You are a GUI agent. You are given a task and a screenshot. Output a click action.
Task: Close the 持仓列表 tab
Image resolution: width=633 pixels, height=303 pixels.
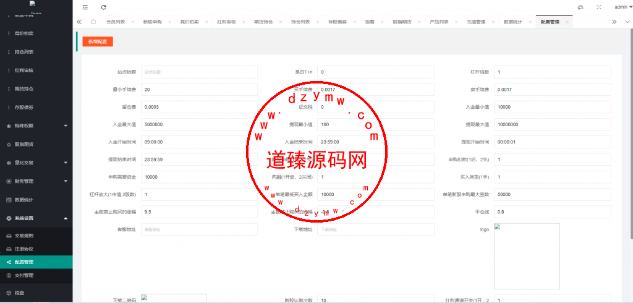[x=318, y=22]
